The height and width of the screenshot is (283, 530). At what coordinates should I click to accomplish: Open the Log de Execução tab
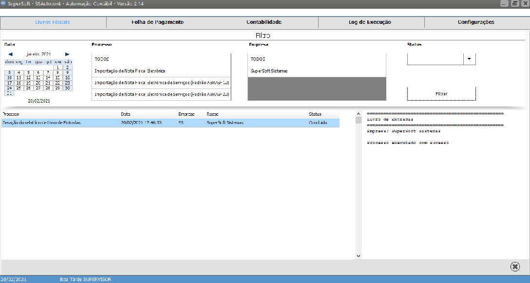pyautogui.click(x=370, y=22)
